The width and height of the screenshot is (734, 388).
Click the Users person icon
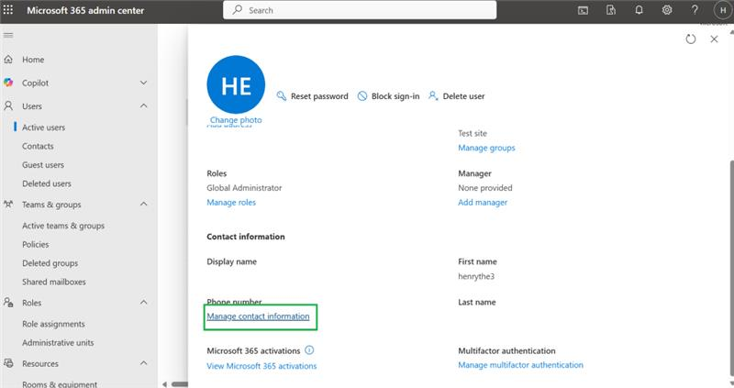tap(8, 105)
